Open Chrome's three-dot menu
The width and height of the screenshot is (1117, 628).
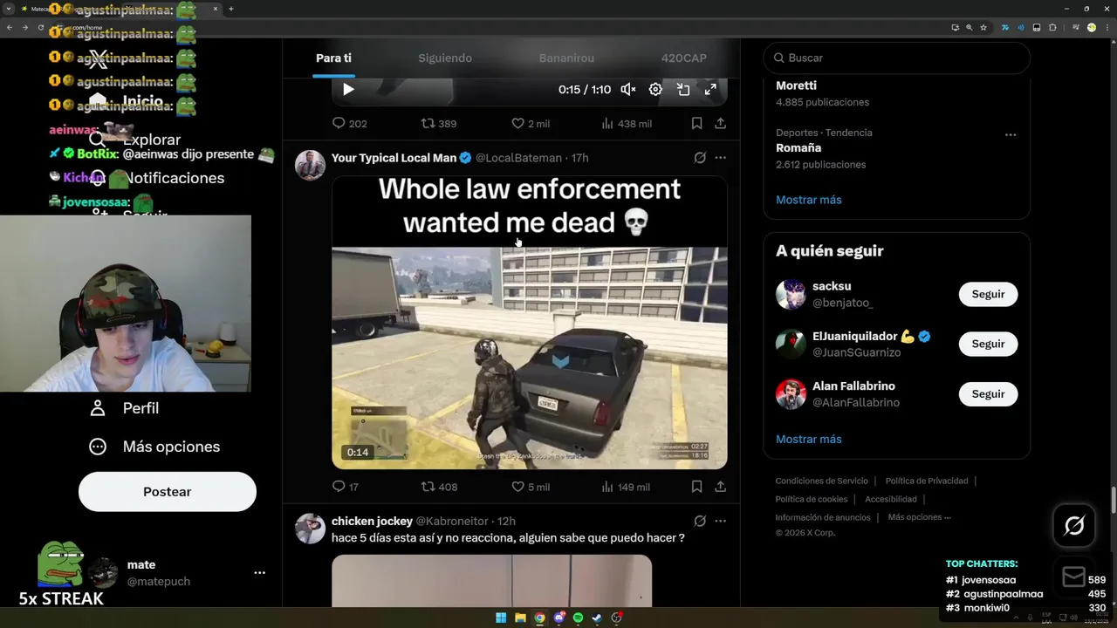tap(1107, 27)
